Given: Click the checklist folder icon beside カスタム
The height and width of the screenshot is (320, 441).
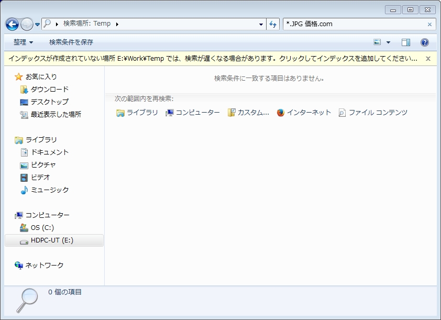Looking at the screenshot, I should click(x=231, y=113).
